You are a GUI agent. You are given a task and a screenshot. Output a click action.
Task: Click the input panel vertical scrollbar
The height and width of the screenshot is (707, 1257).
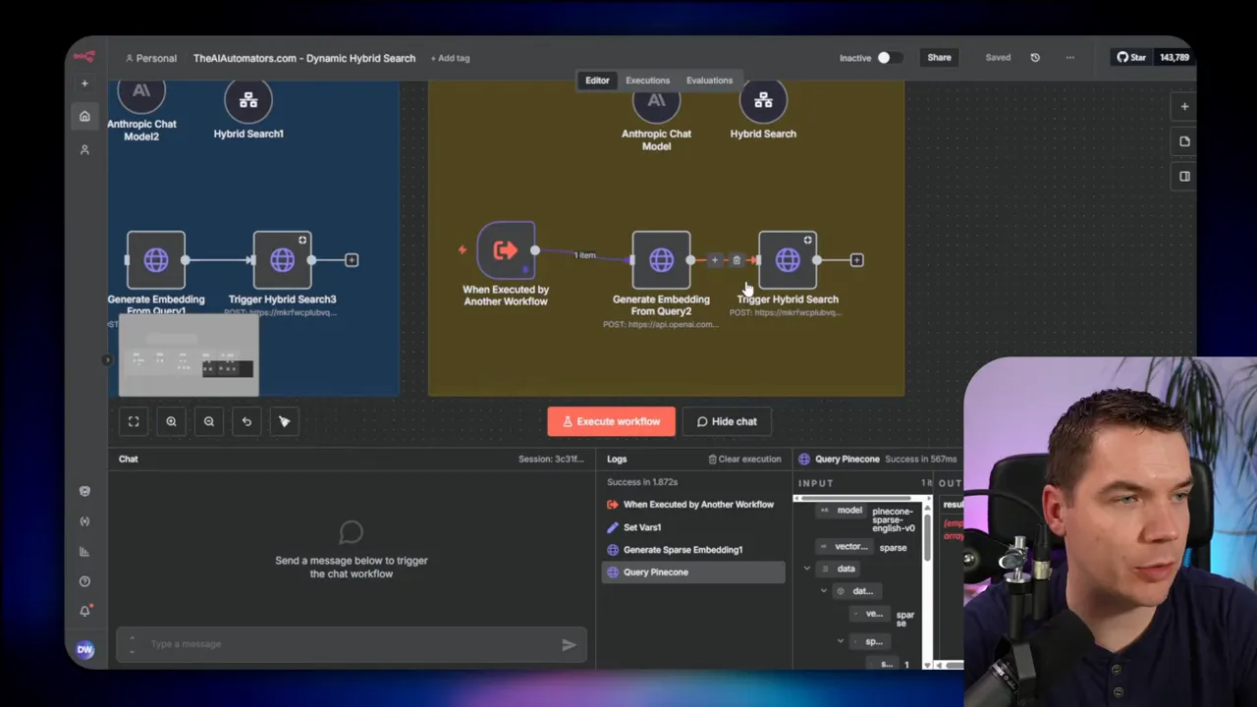927,535
